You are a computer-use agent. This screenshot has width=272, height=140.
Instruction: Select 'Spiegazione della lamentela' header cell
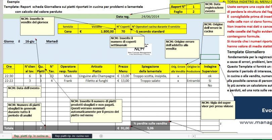click(150, 69)
